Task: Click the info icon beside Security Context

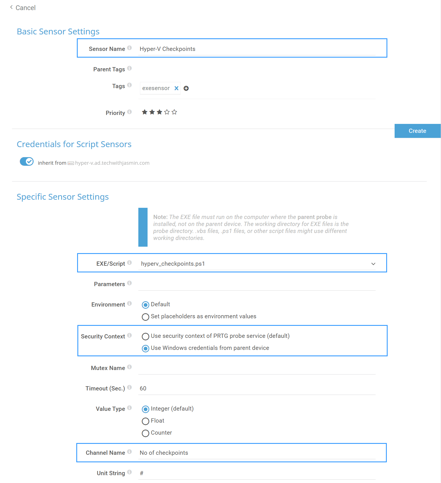Action: coord(129,335)
